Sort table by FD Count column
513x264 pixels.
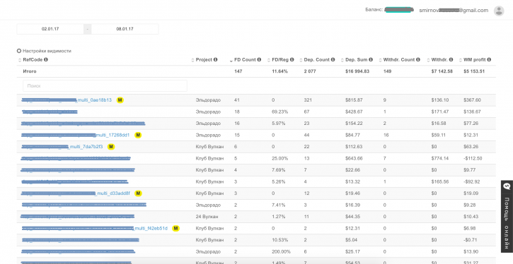coord(231,60)
